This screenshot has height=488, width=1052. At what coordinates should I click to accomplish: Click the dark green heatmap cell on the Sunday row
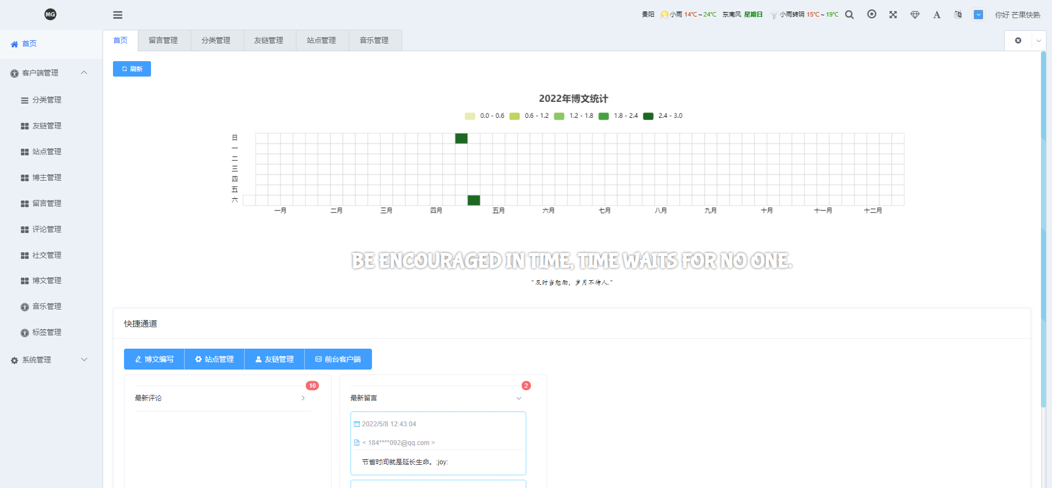[x=461, y=138]
